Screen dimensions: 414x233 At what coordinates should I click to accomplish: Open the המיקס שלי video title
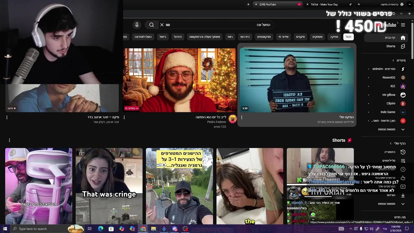pyautogui.click(x=346, y=117)
